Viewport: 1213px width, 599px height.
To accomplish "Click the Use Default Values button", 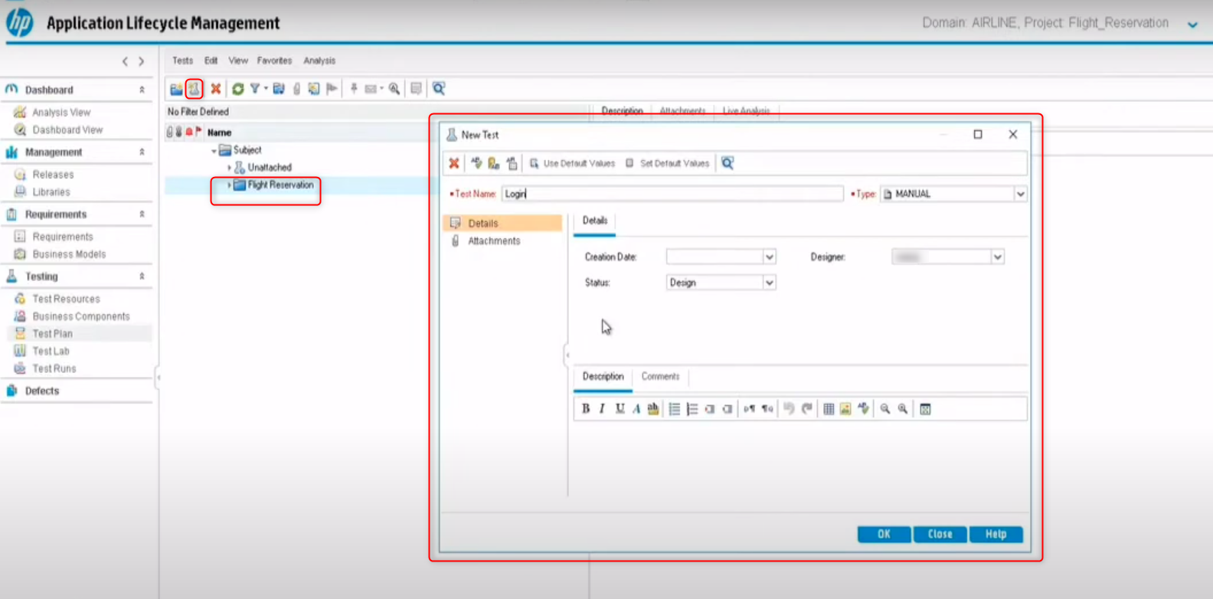I will pos(573,163).
